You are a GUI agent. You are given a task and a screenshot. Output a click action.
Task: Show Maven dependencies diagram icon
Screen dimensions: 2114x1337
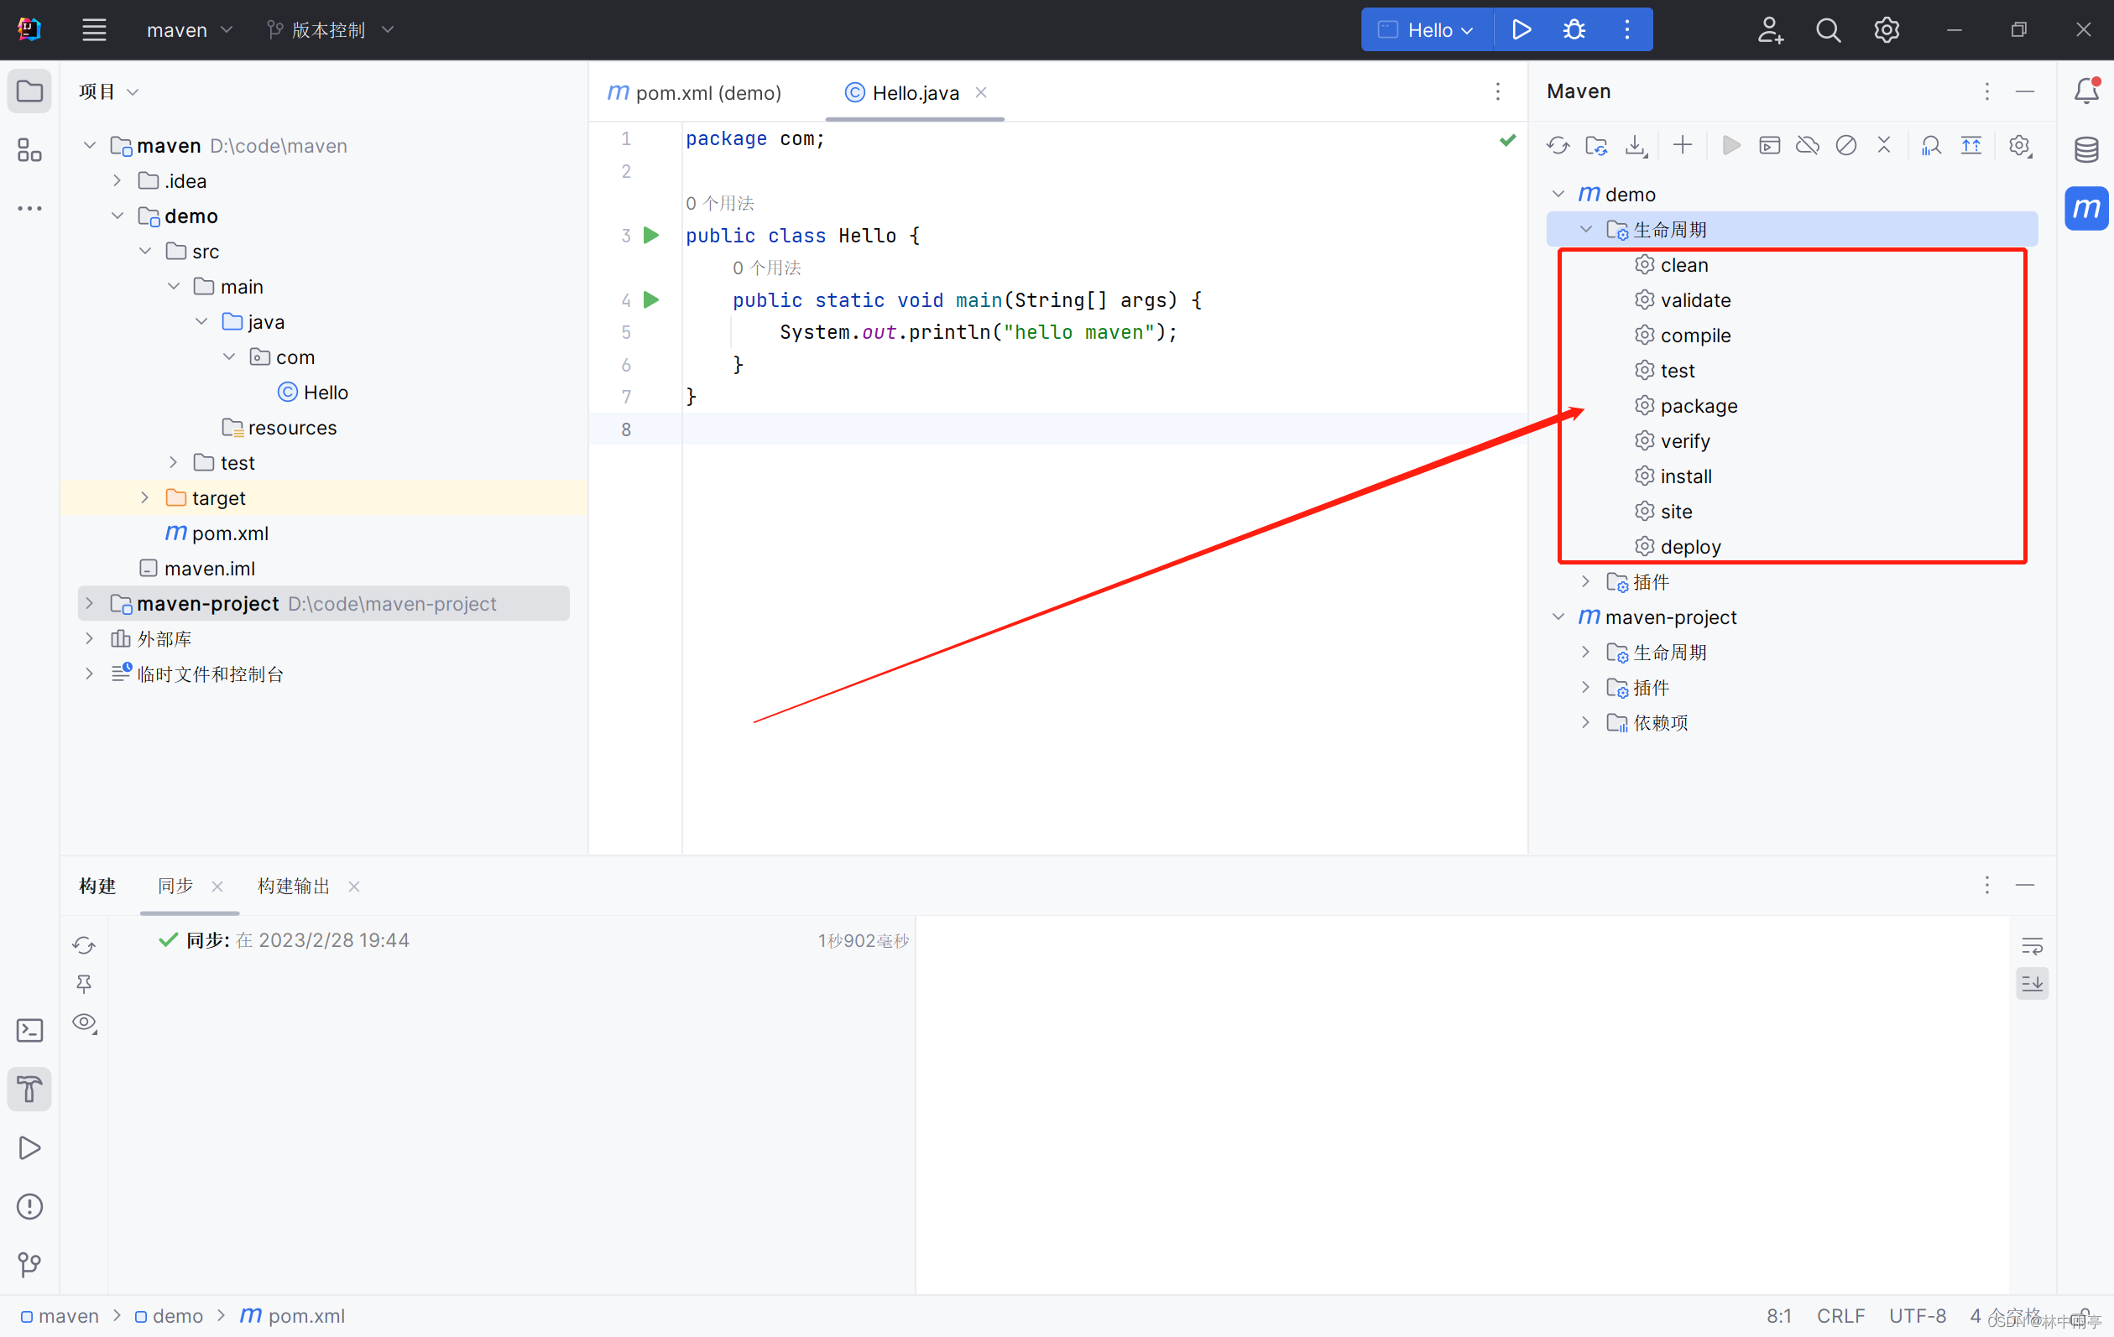point(1930,146)
